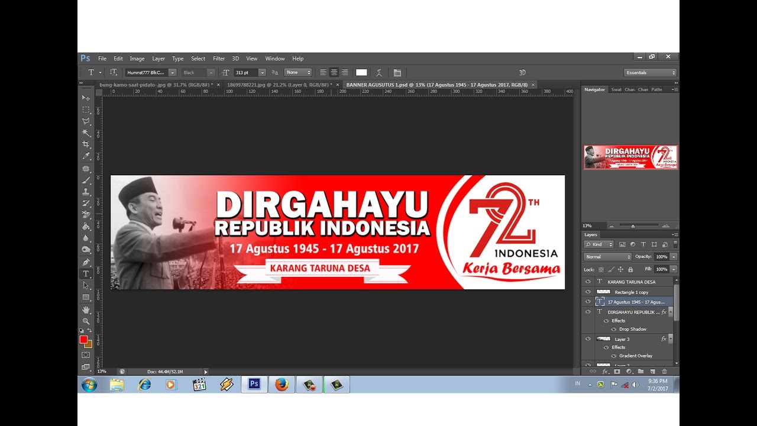Screen dimensions: 757x426
Task: Open the Image menu
Action: tap(137, 59)
